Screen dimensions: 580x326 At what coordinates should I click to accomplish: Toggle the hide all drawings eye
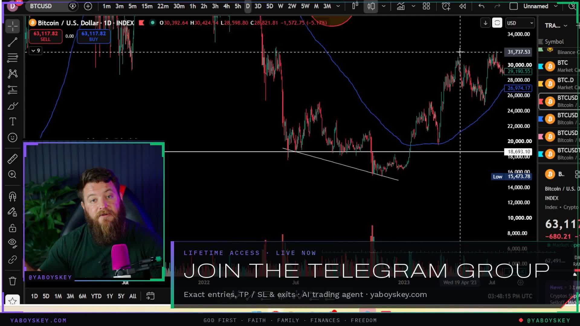click(x=12, y=243)
